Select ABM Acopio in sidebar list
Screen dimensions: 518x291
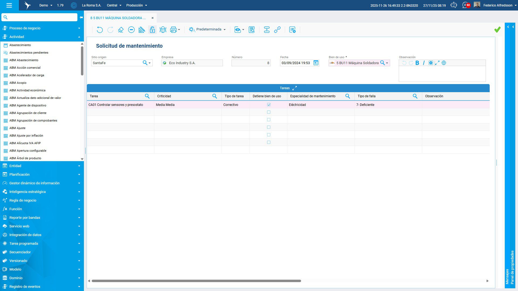coord(18,83)
